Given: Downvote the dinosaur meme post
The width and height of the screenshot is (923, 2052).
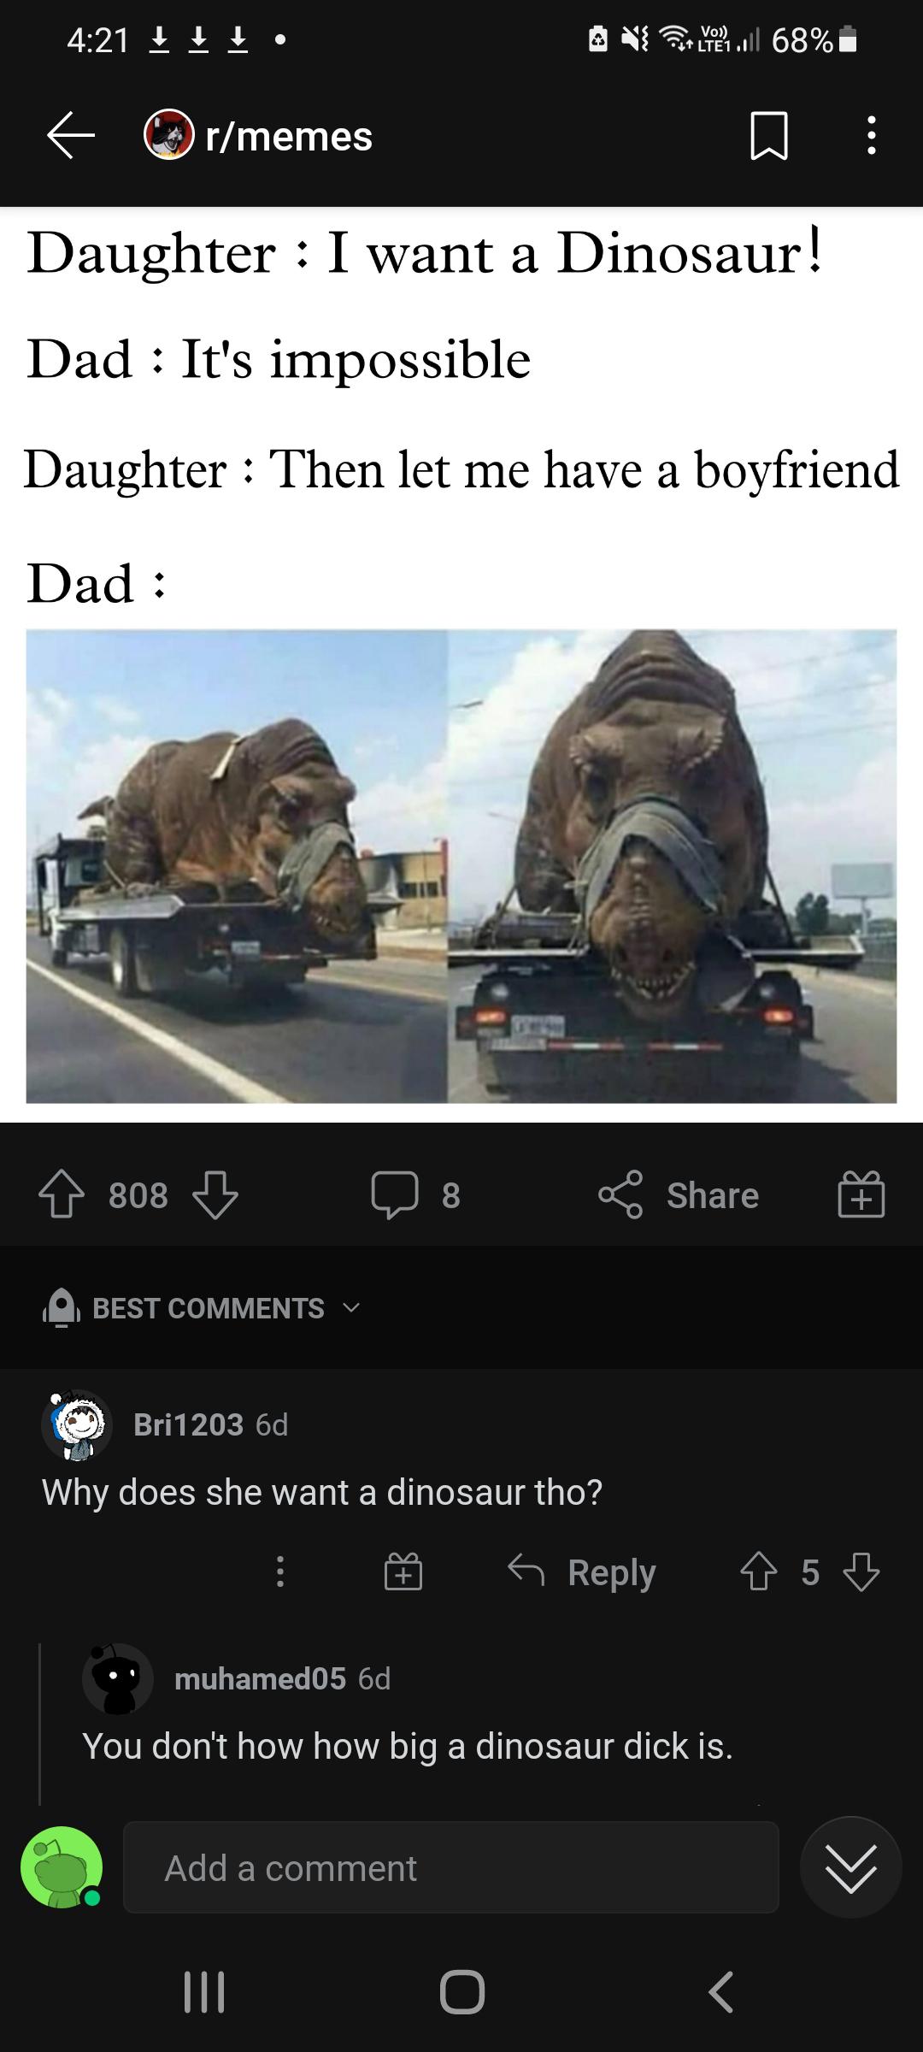Looking at the screenshot, I should coord(215,1194).
